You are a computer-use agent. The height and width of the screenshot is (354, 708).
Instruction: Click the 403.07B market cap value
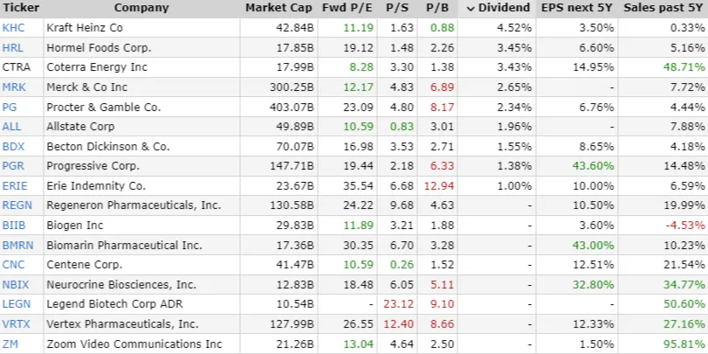292,108
